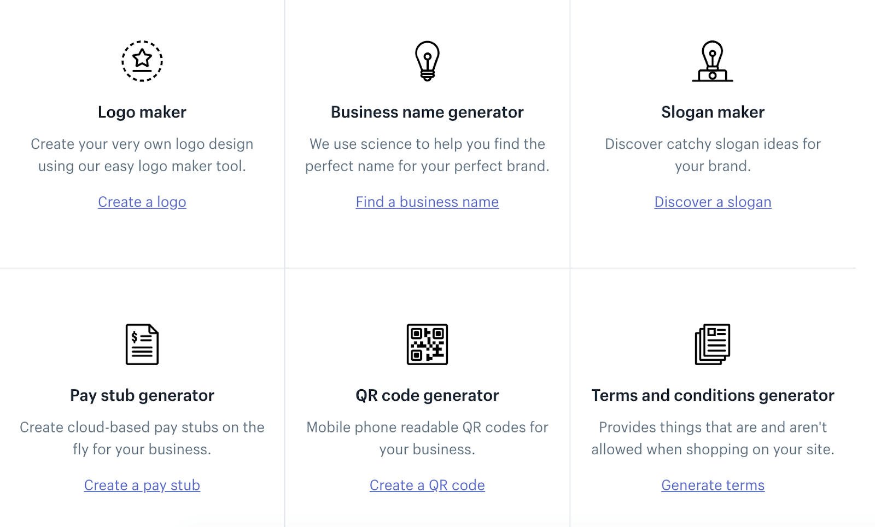Open the Create a logo link
Screen dimensions: 875x527
pyautogui.click(x=142, y=202)
